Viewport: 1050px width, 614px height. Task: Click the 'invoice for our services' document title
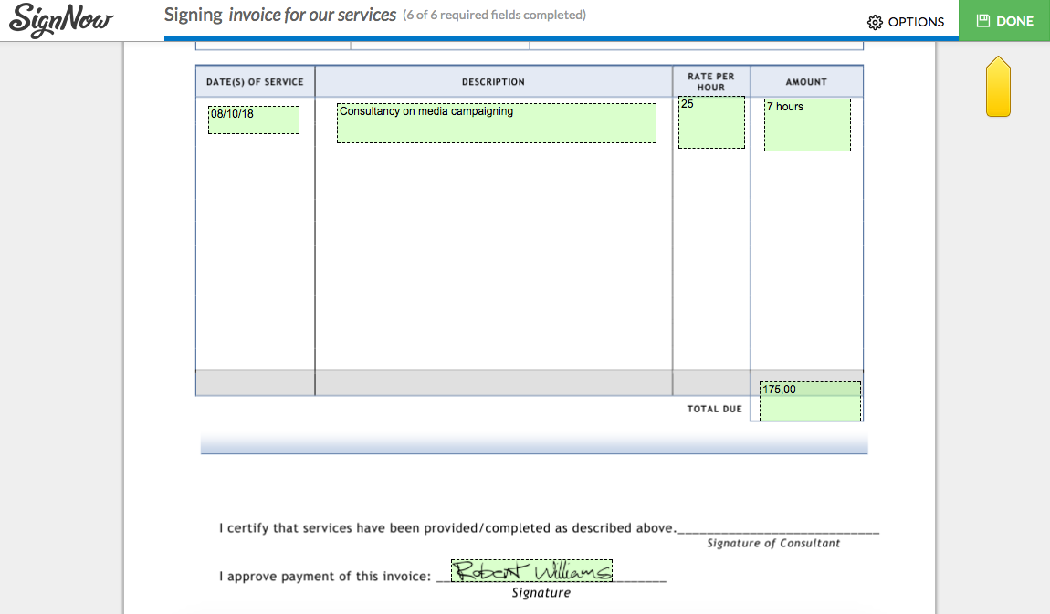[312, 16]
